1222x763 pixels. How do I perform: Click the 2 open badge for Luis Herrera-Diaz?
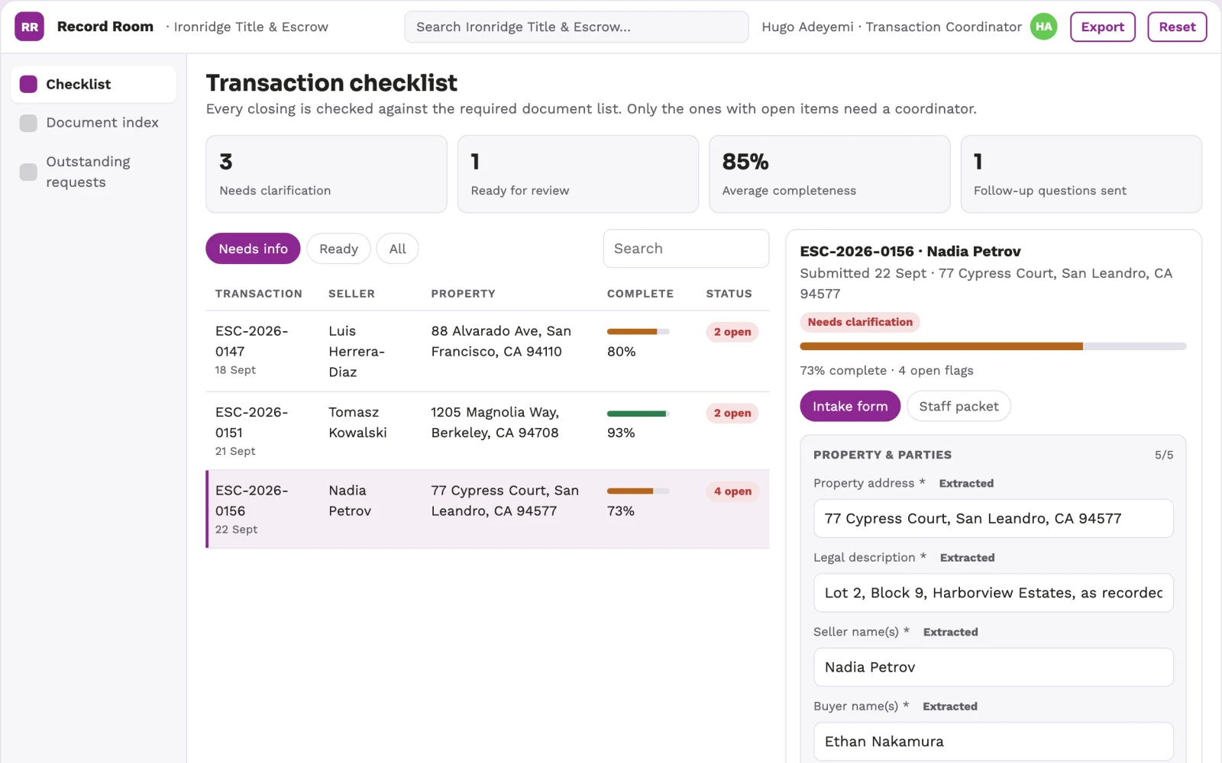point(732,332)
